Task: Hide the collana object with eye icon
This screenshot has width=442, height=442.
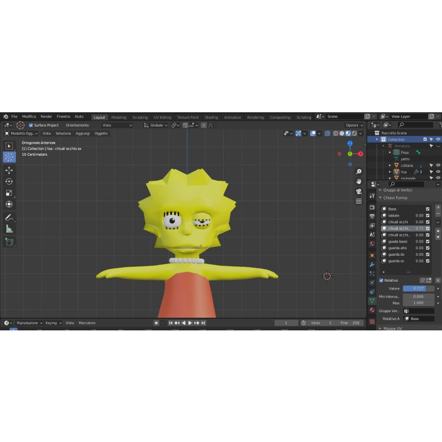Action: click(x=438, y=165)
